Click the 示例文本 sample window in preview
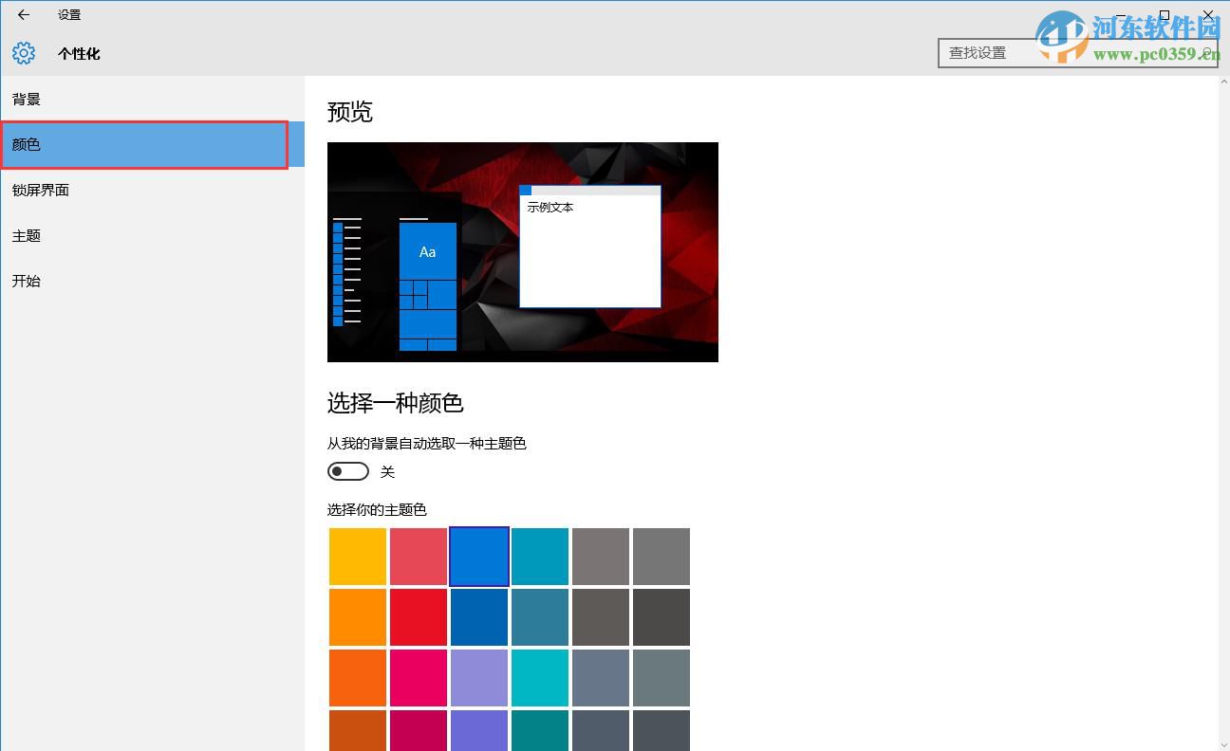Image resolution: width=1230 pixels, height=751 pixels. [x=589, y=247]
